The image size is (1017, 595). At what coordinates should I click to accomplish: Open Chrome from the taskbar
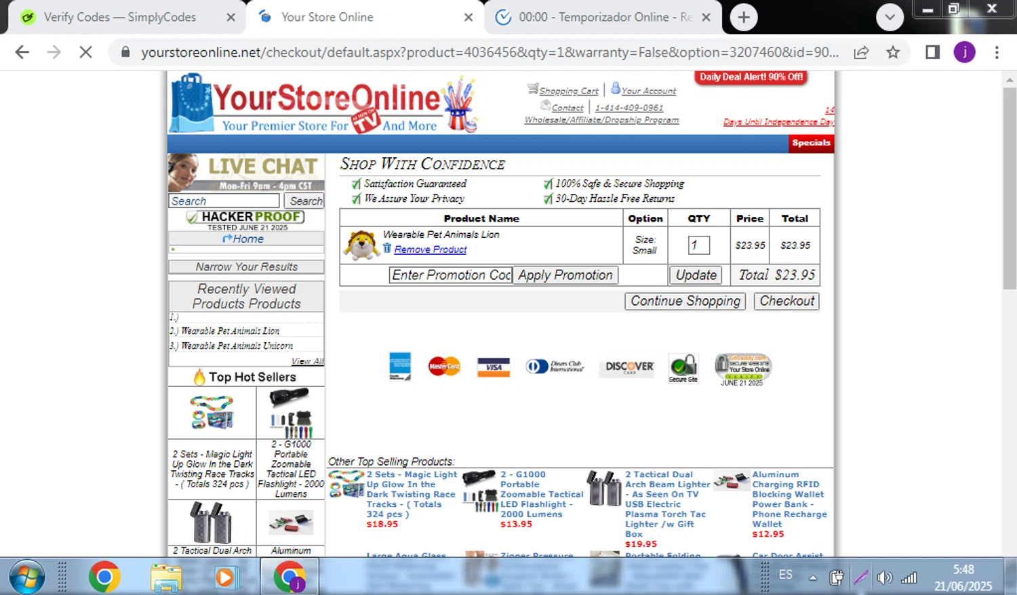click(104, 577)
